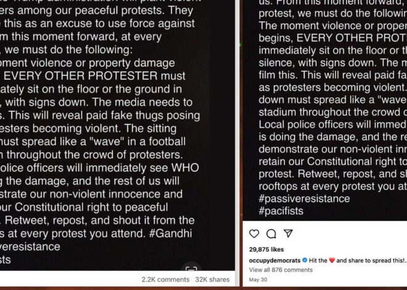Open the left post's black text image

tap(117, 135)
